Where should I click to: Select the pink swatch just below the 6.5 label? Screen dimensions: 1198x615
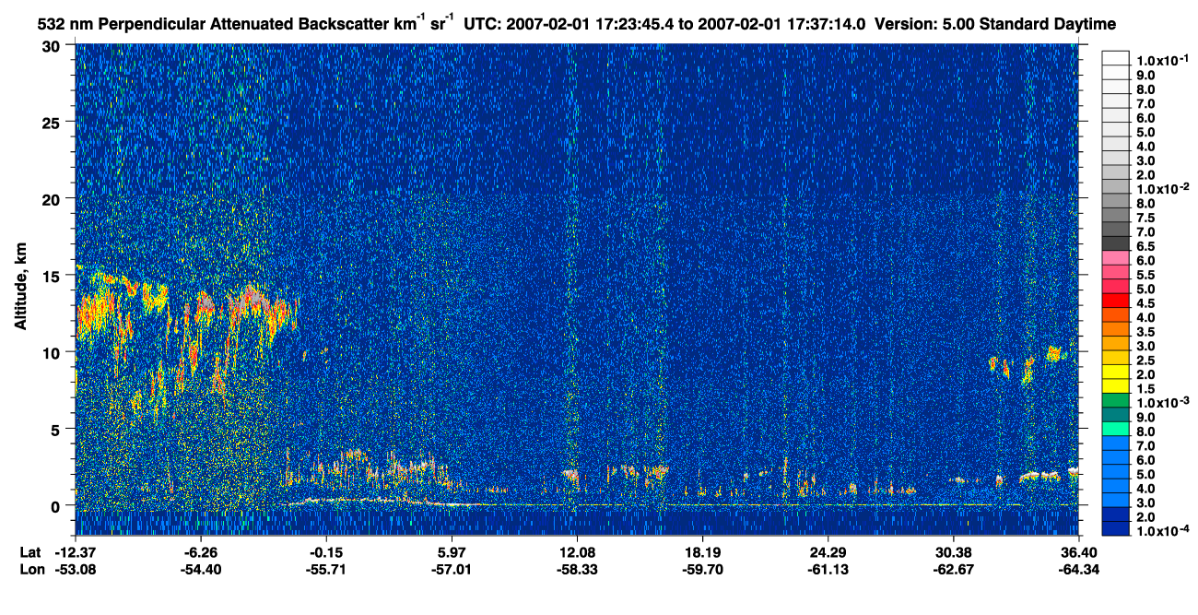coord(1116,258)
